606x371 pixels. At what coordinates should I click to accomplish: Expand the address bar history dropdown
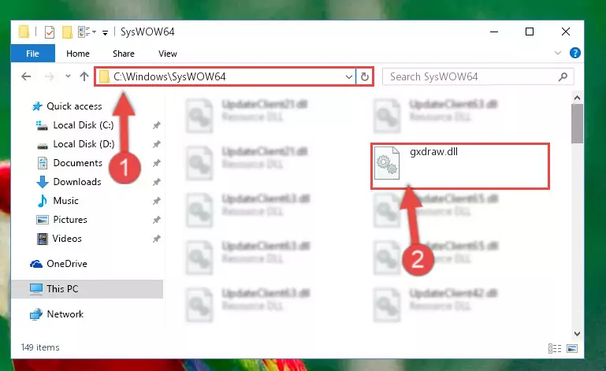pyautogui.click(x=349, y=76)
